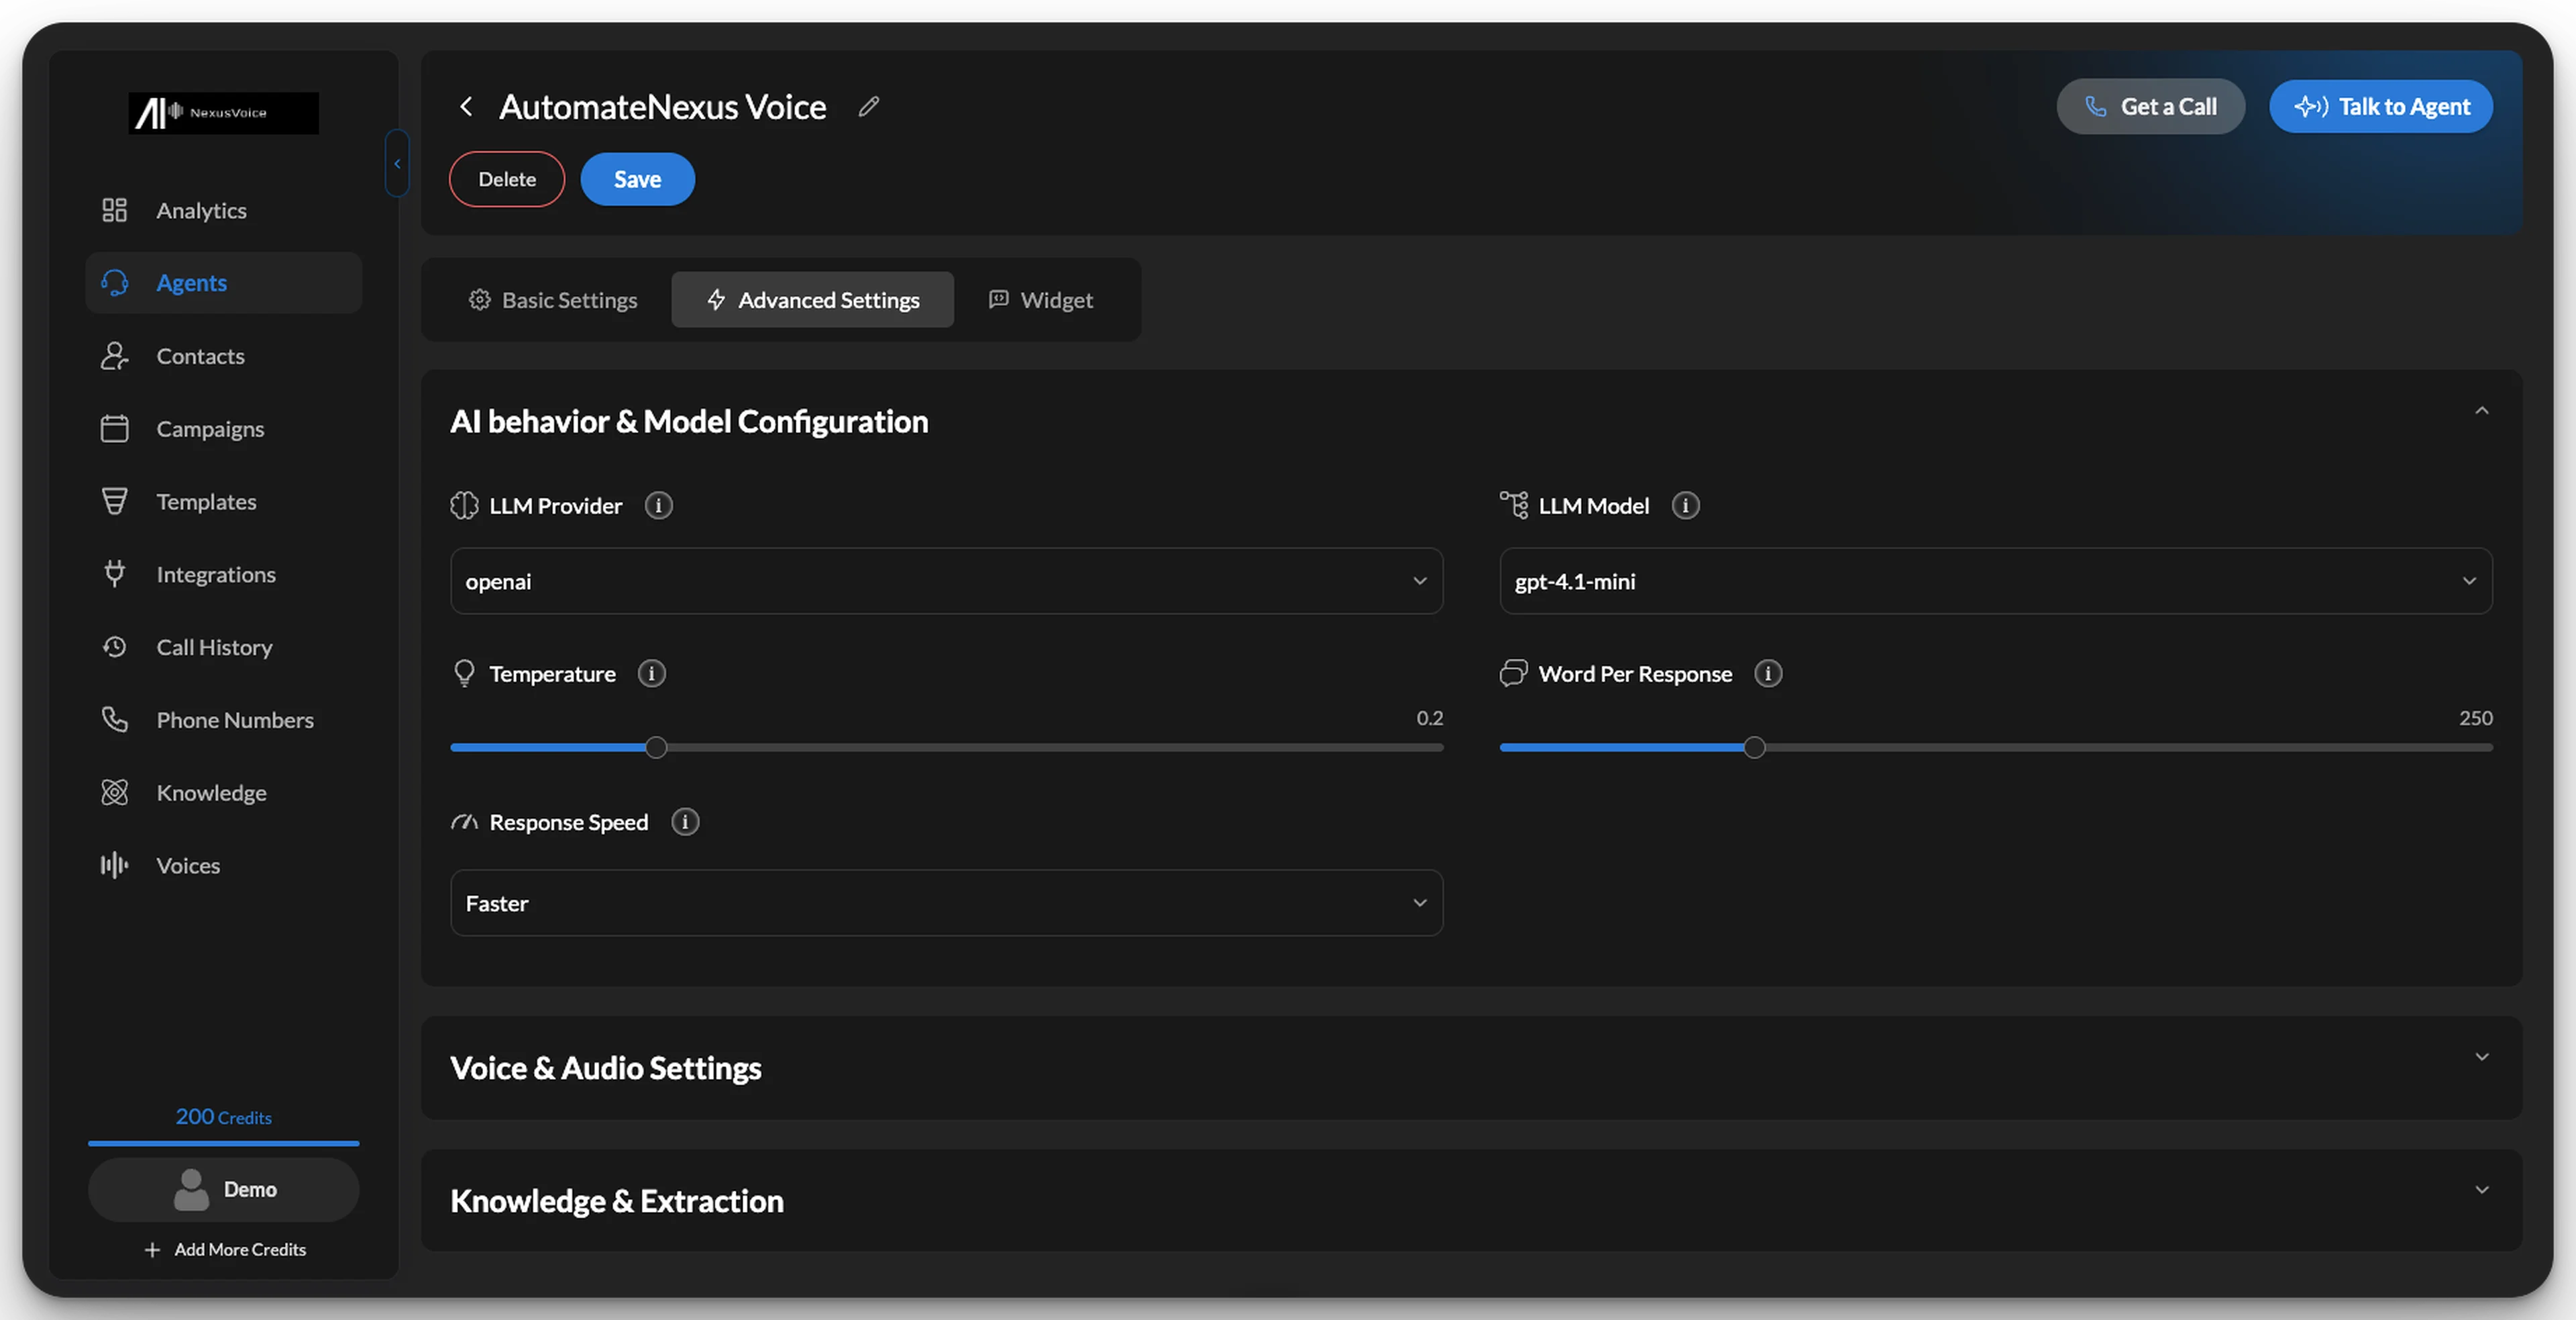Click the Templates icon in the sidebar
Screen dimensions: 2576x1320
[114, 502]
